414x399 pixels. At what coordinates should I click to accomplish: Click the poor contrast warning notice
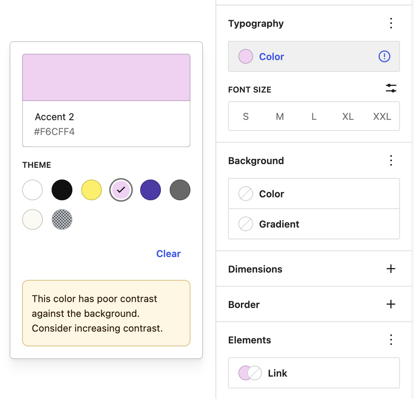tap(106, 313)
